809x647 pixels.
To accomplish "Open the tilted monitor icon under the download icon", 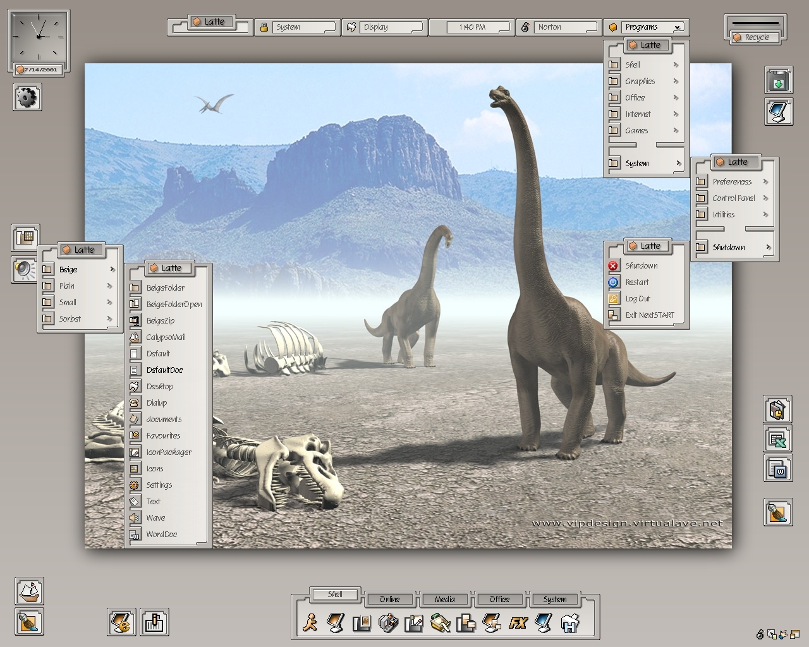I will (x=778, y=111).
